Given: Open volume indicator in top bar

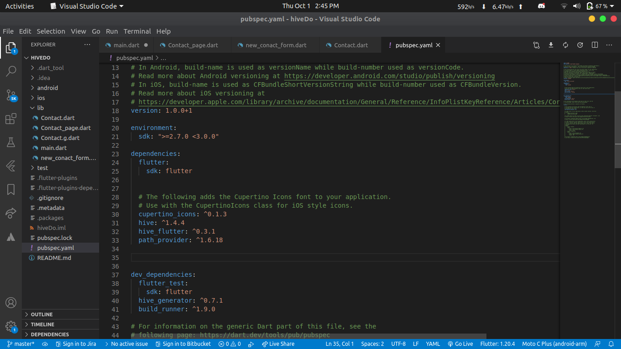Looking at the screenshot, I should (x=577, y=6).
